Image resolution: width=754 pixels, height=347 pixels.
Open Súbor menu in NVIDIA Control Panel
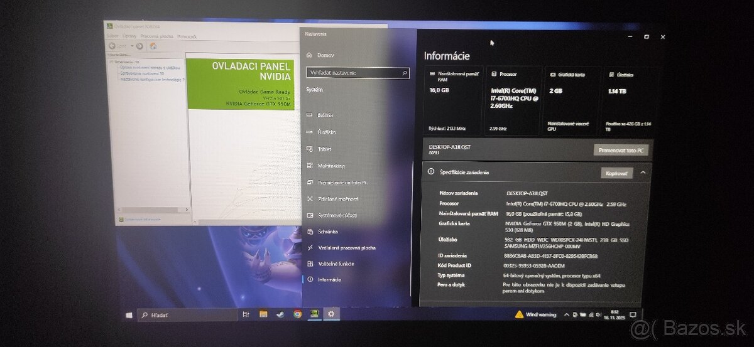(112, 36)
